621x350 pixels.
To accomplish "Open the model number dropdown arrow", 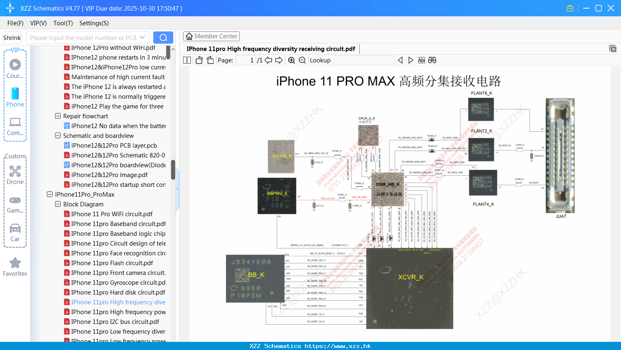I will [x=142, y=38].
